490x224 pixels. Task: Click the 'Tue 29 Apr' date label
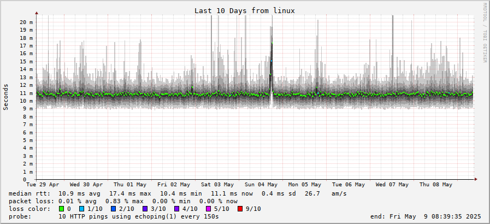pos(43,185)
